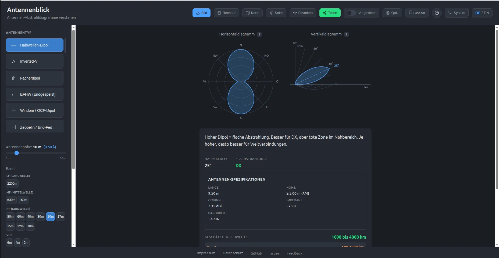Open the Solar conditions panel
This screenshot has width=499, height=258.
(x=276, y=13)
